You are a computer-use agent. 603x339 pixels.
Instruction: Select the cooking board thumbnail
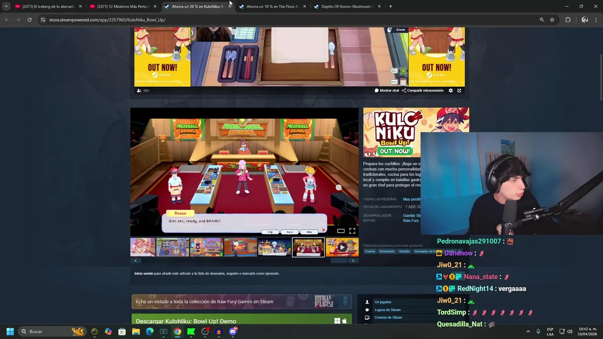172,247
